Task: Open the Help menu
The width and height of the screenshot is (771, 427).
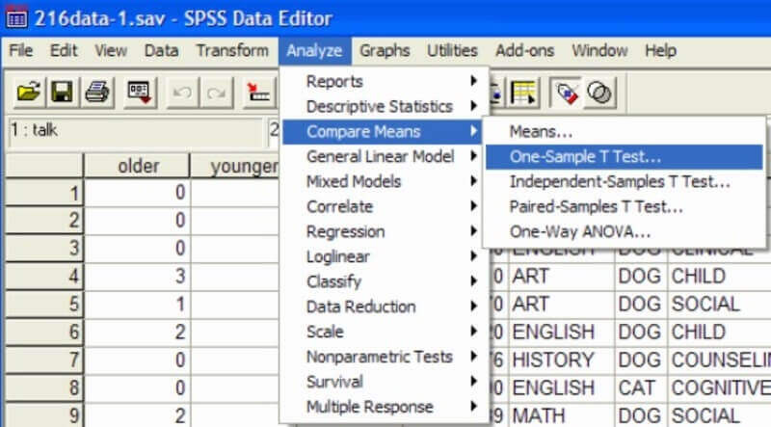Action: tap(660, 50)
